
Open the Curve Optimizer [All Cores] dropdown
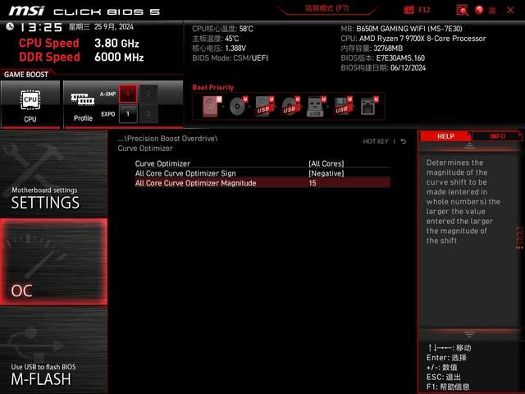(x=326, y=164)
